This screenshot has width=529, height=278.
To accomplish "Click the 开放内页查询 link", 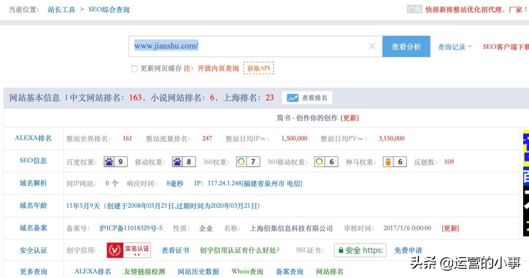I will point(218,69).
